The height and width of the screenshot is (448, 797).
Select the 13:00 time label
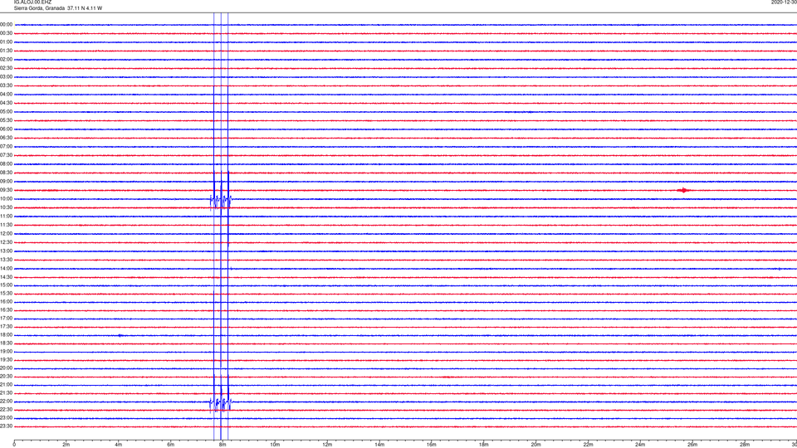pos(6,251)
